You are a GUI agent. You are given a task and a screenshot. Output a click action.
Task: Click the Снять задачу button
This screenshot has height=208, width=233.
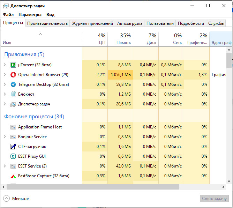pyautogui.click(x=214, y=199)
